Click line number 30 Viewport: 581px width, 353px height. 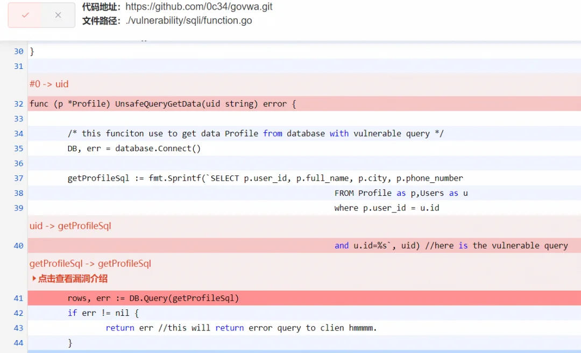18,51
